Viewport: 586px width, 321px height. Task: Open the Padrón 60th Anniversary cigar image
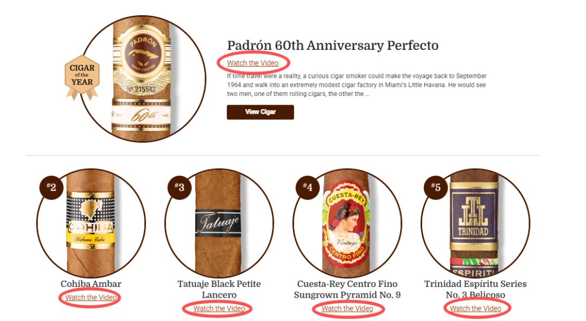pyautogui.click(x=142, y=79)
